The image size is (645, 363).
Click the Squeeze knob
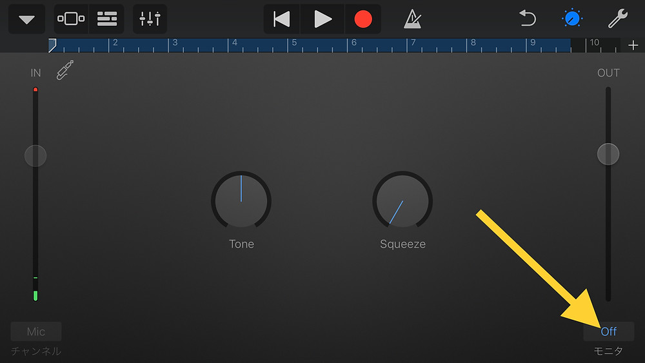[x=402, y=201]
